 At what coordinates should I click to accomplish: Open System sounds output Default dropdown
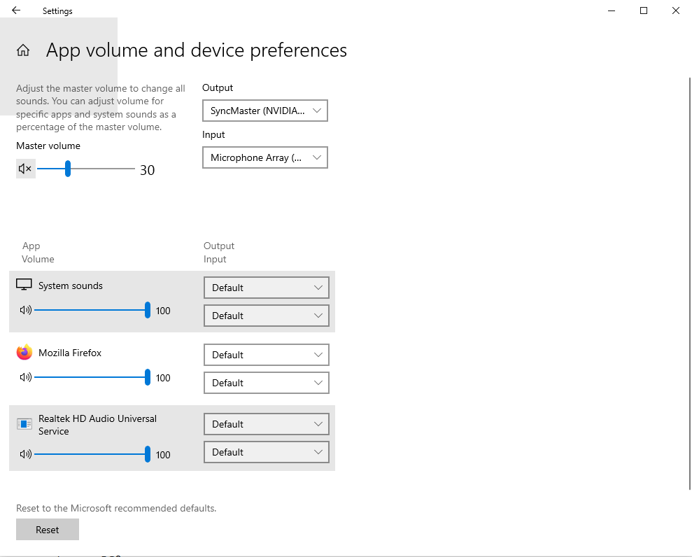click(x=266, y=287)
